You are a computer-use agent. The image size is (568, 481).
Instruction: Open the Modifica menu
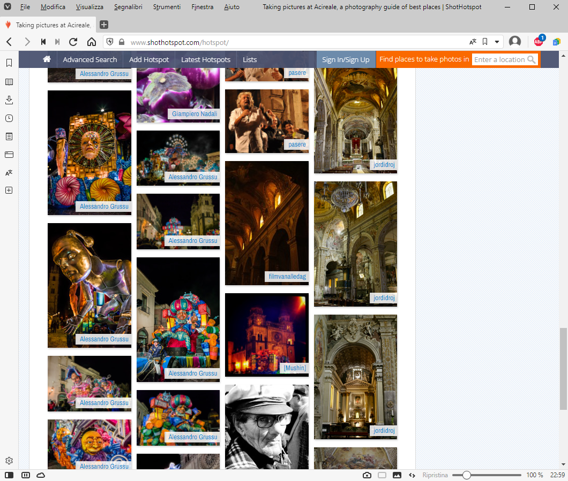pos(53,7)
